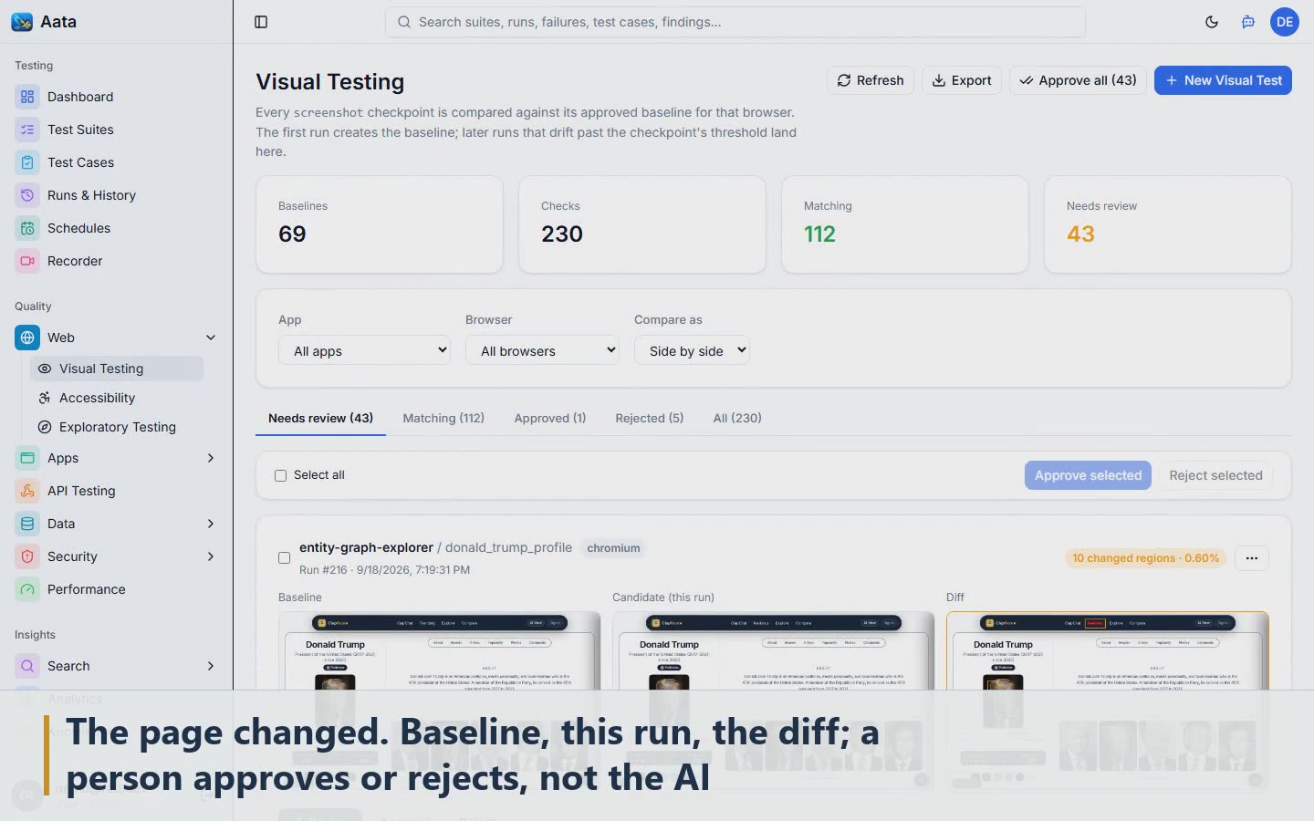Viewport: 1314px width, 821px height.
Task: Click the Export button
Action: (962, 80)
